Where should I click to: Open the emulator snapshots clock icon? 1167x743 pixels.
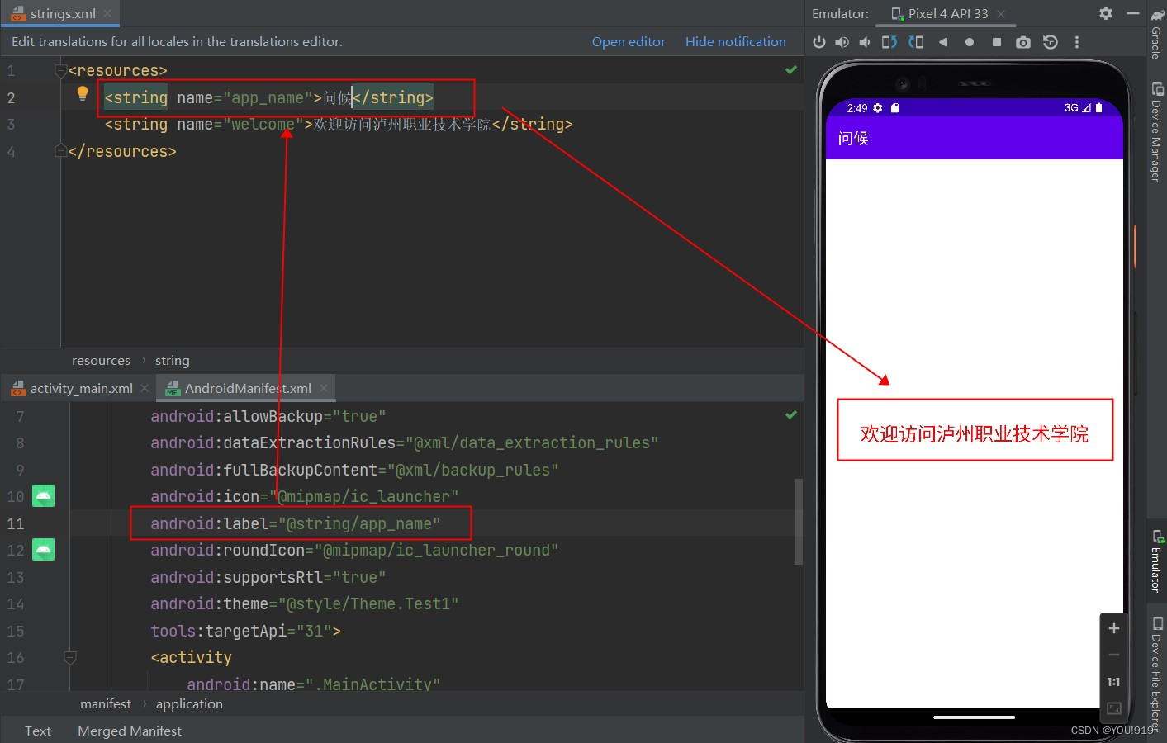tap(1051, 42)
